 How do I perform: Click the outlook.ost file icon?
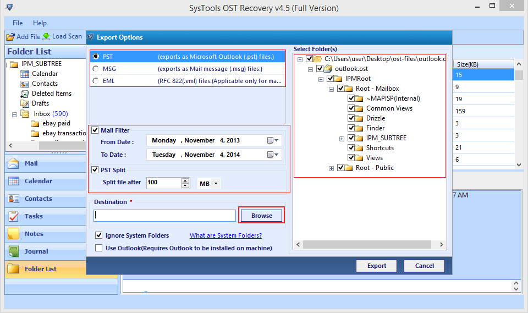tap(328, 69)
